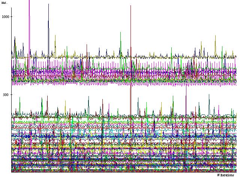The height and width of the screenshot is (180, 240).
Task: Click the olive peak right of the navy spike
Action: click(x=55, y=36)
